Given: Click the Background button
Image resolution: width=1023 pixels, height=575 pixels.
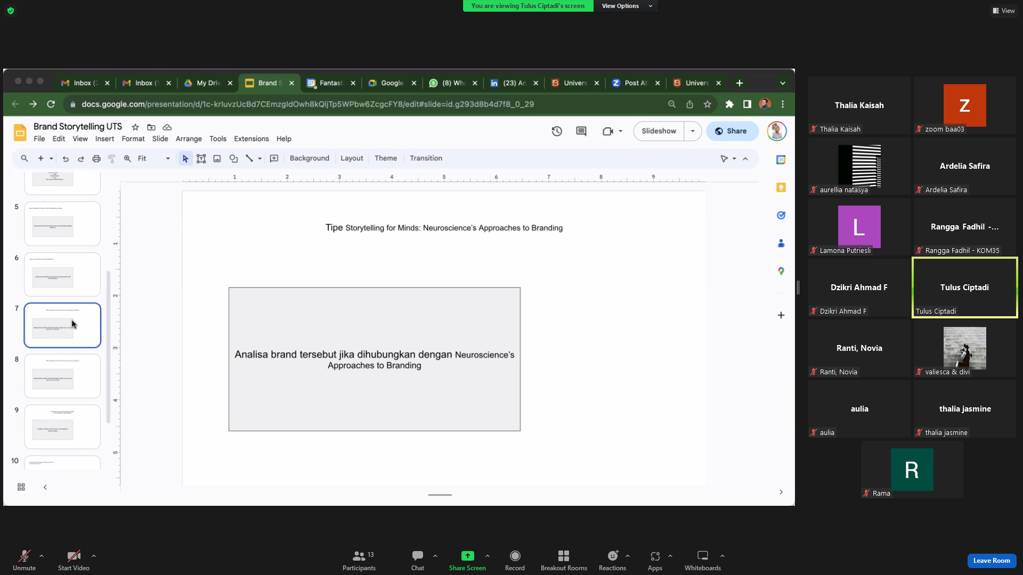Looking at the screenshot, I should 310,158.
